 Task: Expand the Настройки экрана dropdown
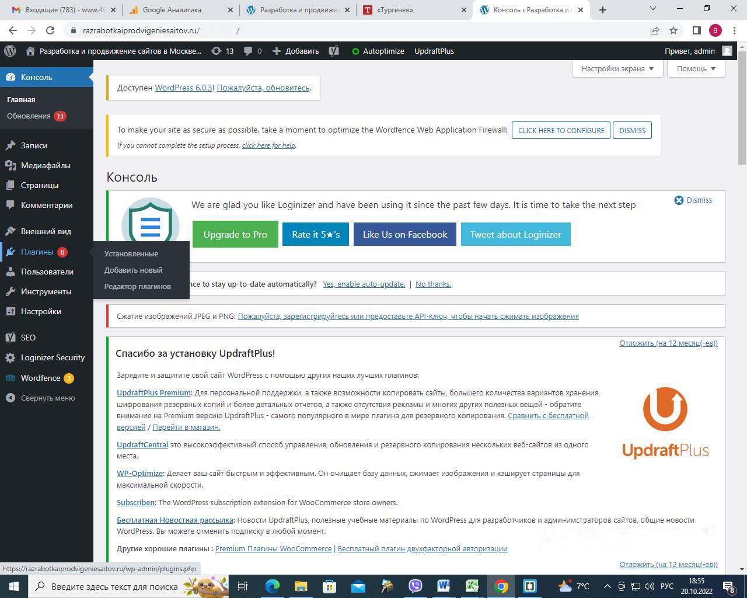coord(617,68)
